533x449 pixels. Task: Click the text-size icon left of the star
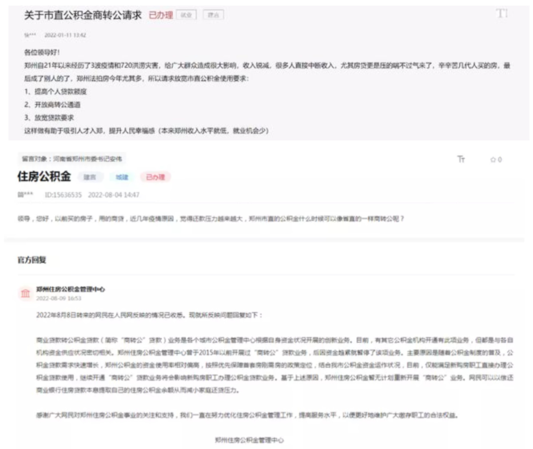(461, 159)
